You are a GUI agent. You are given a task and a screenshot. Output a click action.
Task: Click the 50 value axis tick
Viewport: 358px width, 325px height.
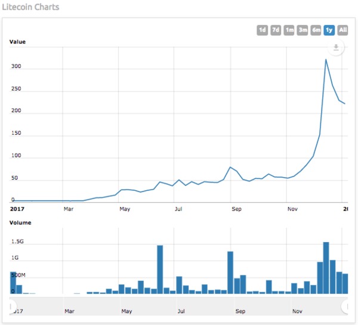click(x=14, y=178)
